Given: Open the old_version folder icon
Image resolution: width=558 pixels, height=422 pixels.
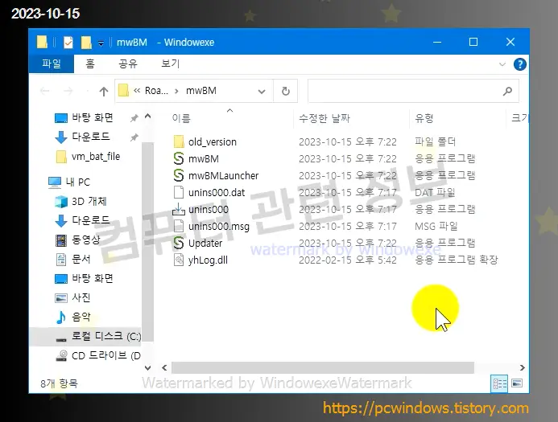Looking at the screenshot, I should 179,141.
